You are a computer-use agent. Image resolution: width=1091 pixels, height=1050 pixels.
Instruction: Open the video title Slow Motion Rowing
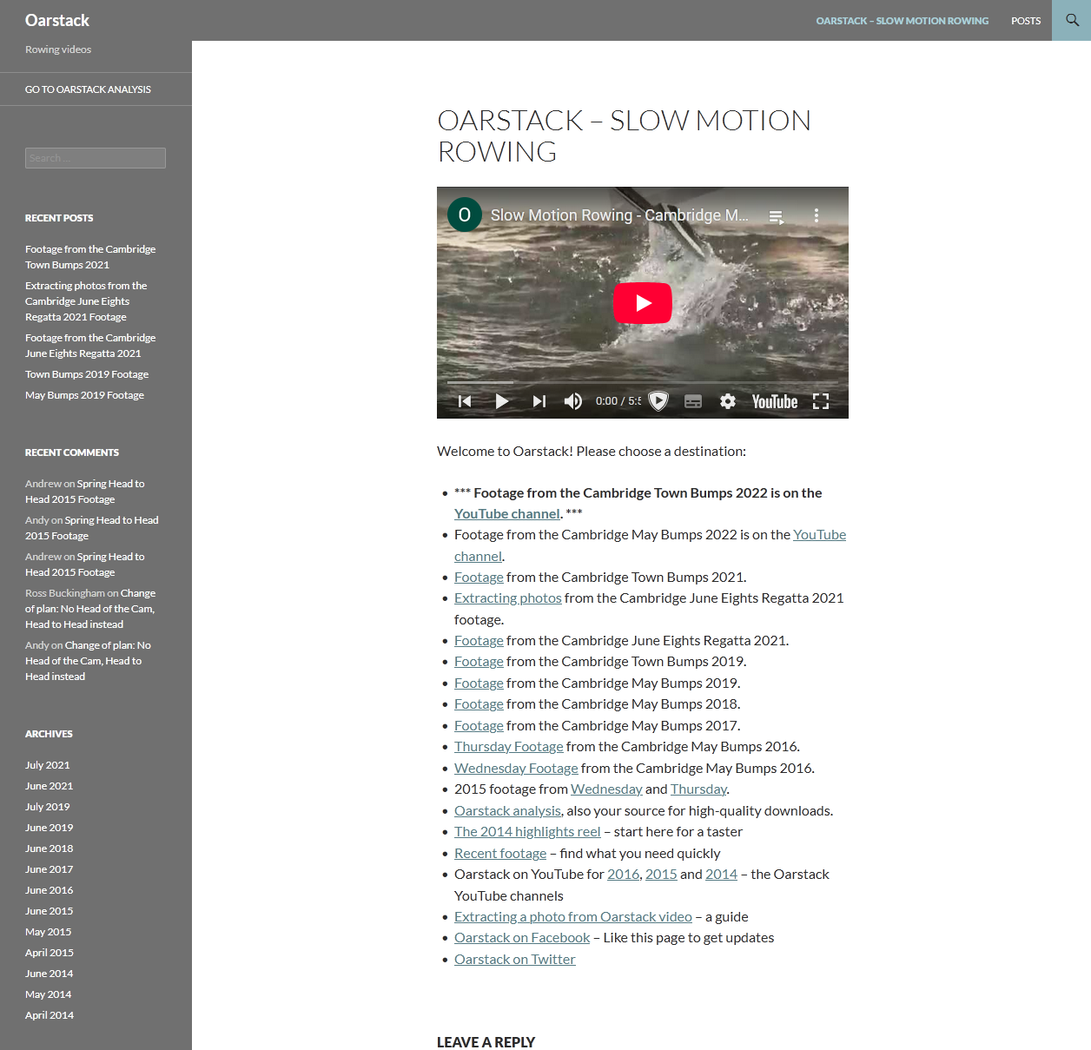619,215
